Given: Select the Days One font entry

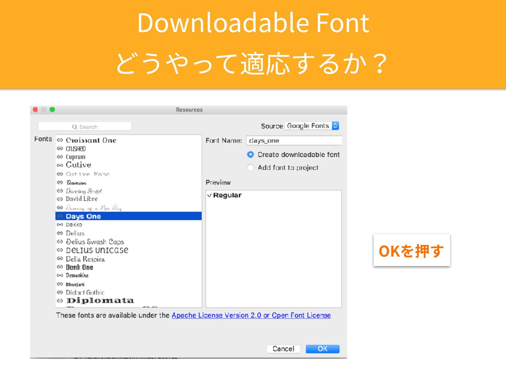Looking at the screenshot, I should click(x=83, y=216).
